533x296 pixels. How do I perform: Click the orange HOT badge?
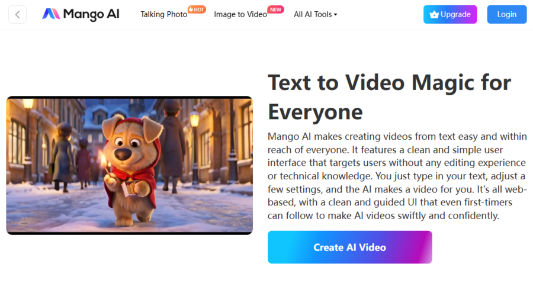click(197, 9)
